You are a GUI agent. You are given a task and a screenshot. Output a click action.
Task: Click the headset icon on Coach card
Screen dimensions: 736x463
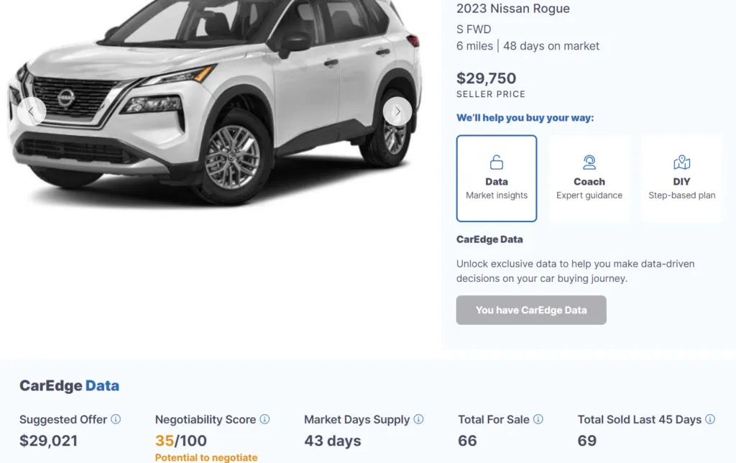pos(589,162)
